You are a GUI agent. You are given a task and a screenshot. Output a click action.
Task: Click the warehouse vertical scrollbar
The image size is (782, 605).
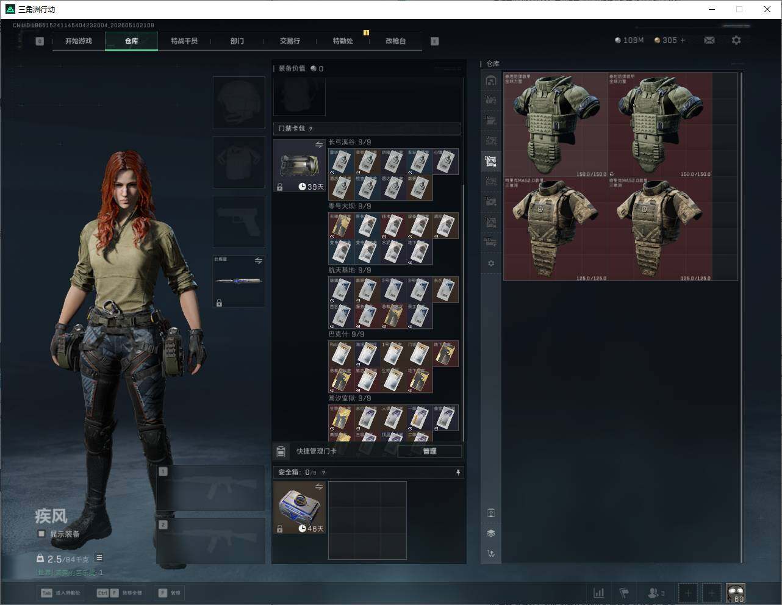(x=741, y=317)
